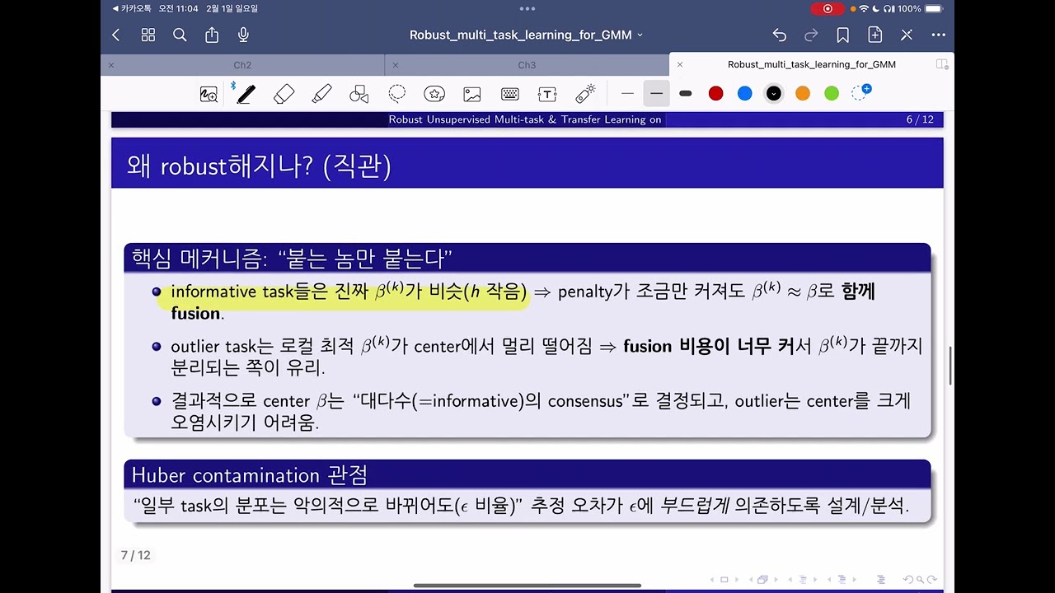Screen dimensions: 1055x593
Task: Redo the undone action
Action: tap(811, 35)
